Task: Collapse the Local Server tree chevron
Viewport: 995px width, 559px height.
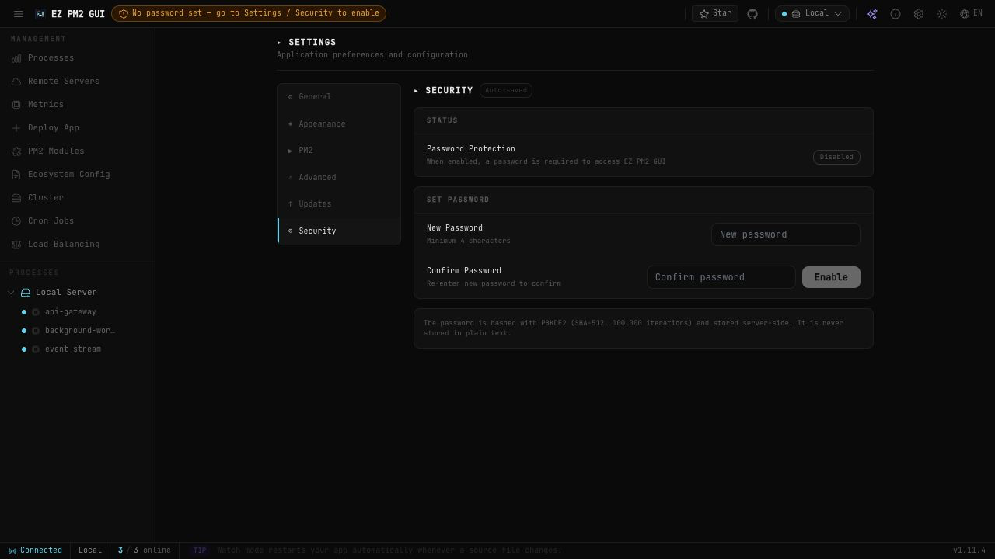Action: [x=11, y=293]
